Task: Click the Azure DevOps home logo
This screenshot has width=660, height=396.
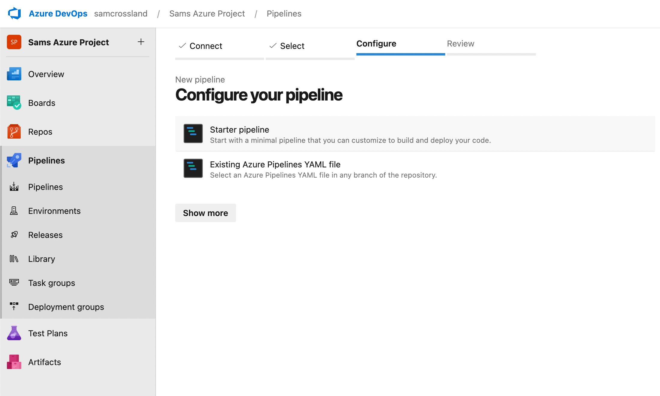Action: point(14,13)
